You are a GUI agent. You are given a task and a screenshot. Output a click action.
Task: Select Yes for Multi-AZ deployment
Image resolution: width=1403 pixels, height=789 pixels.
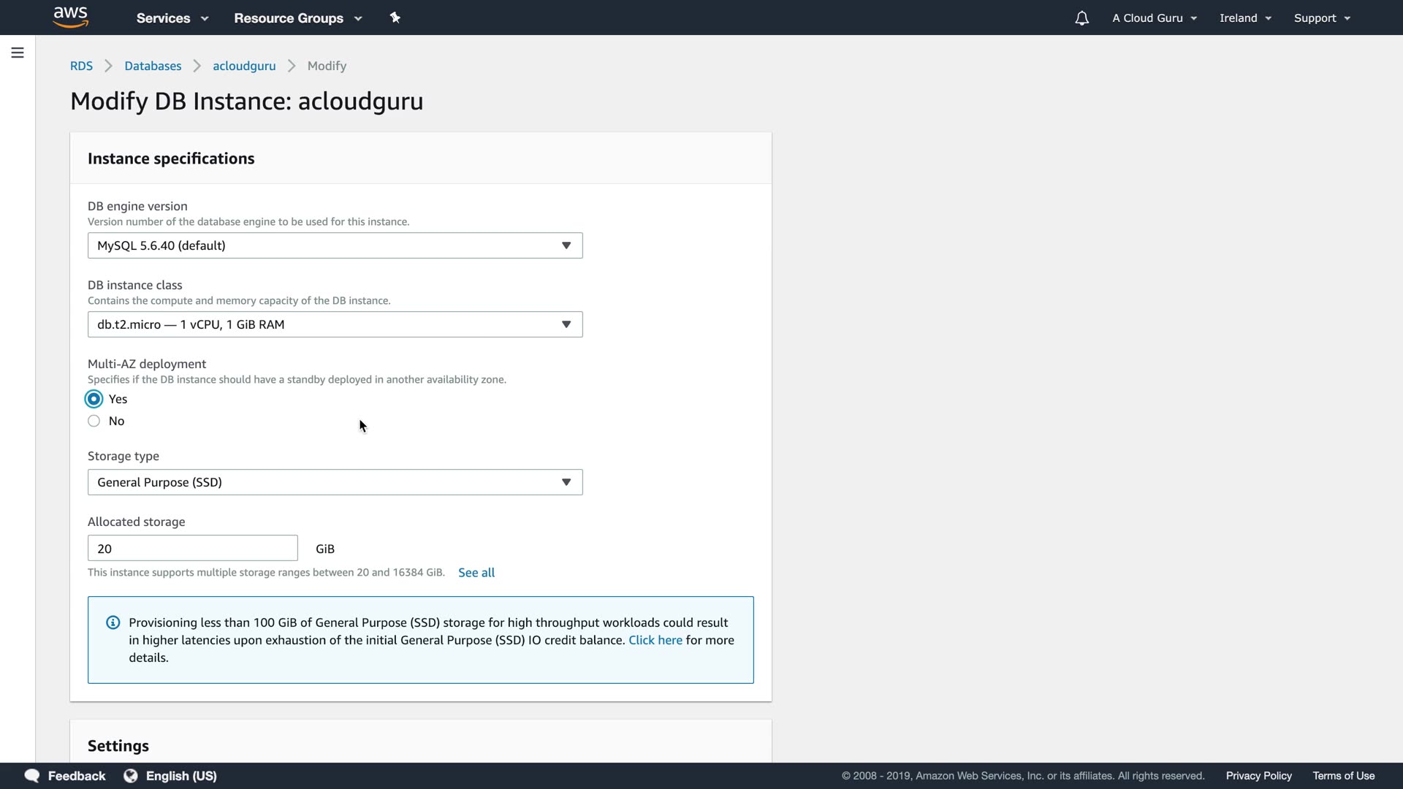[94, 399]
